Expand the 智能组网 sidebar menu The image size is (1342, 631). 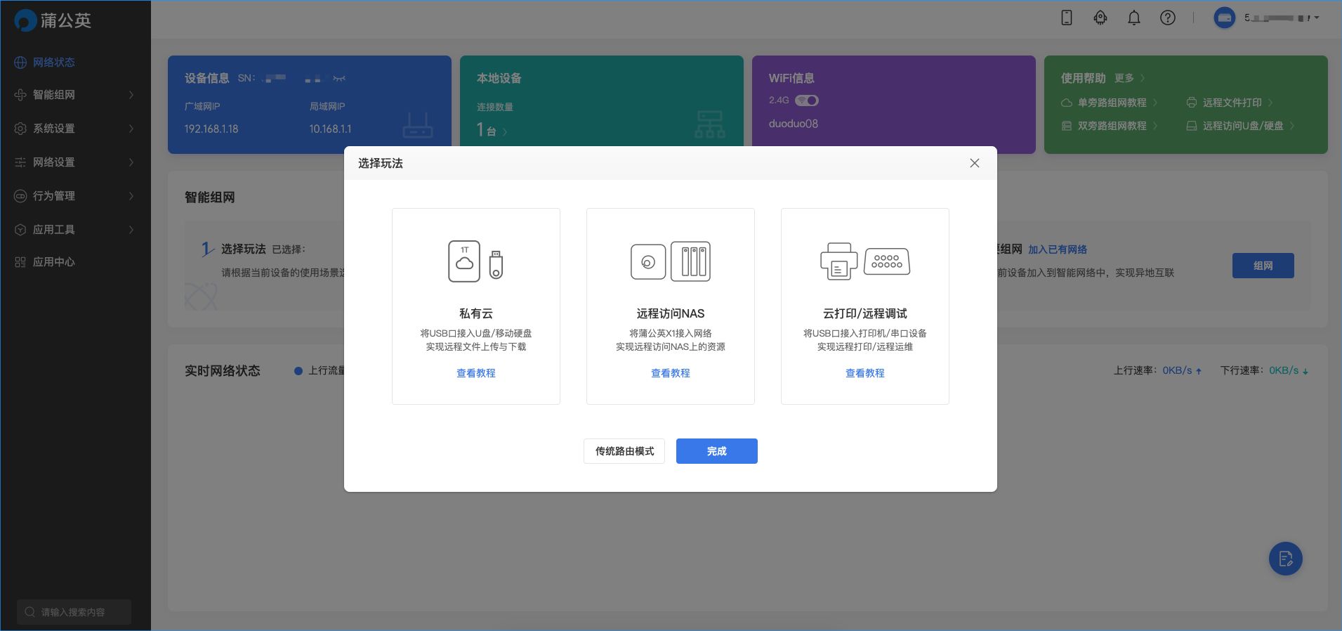tap(75, 95)
